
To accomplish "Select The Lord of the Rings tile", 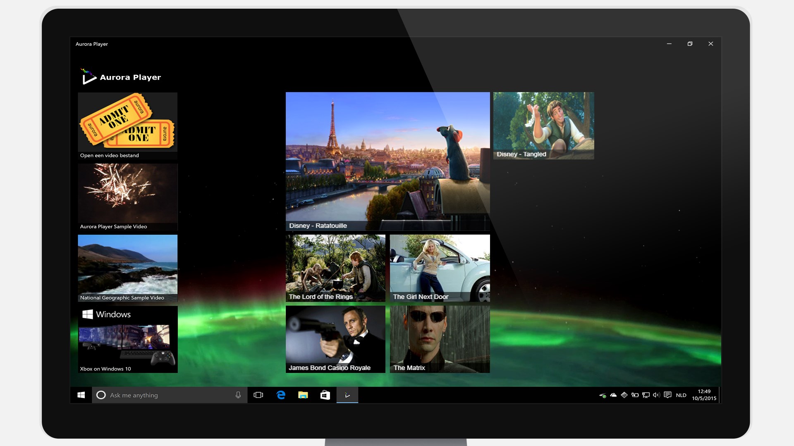I will tap(335, 268).
